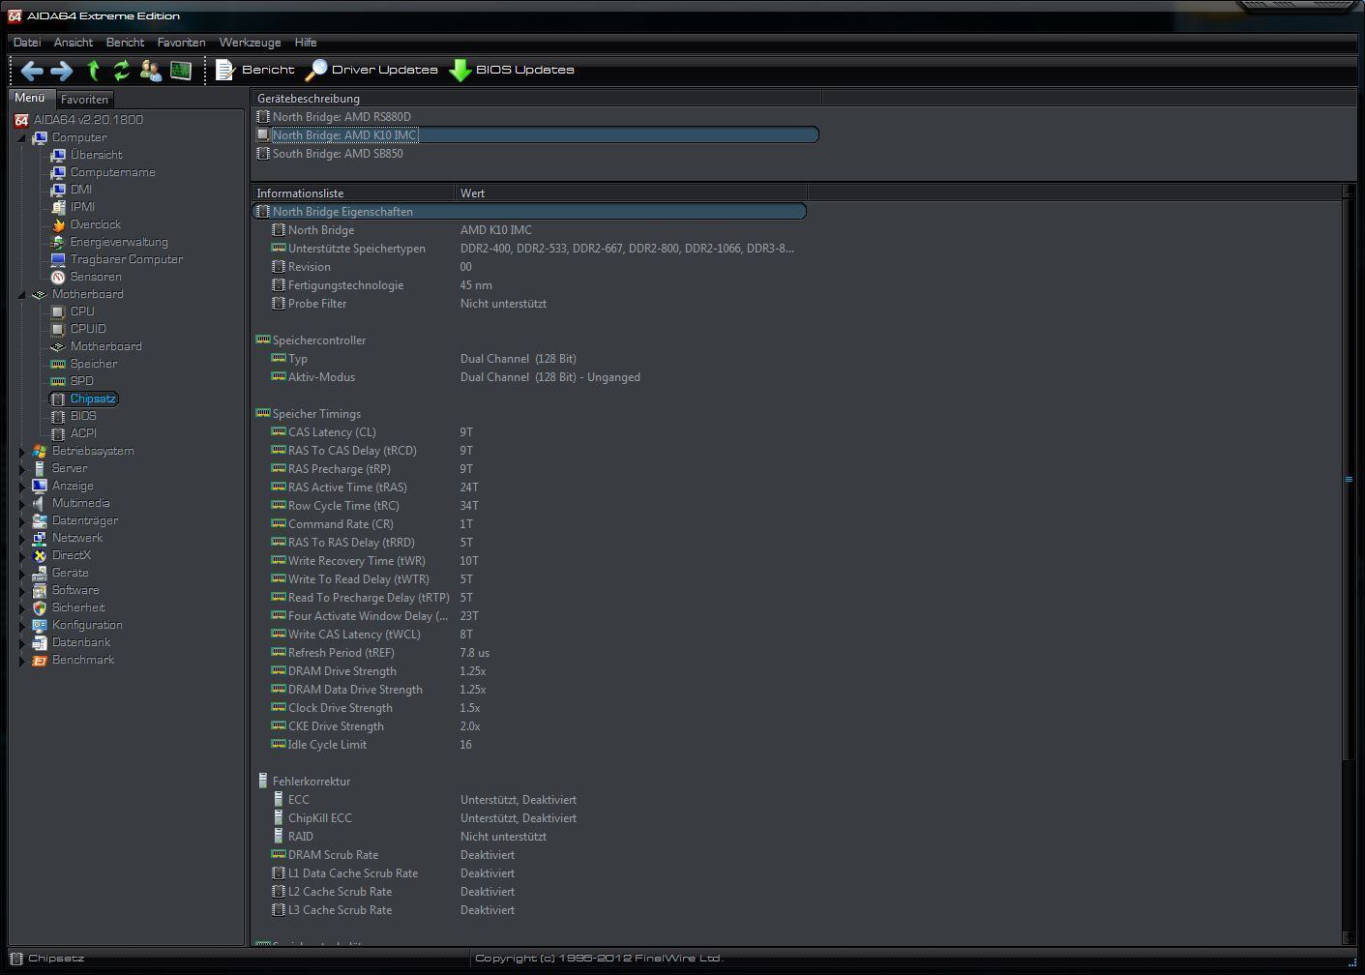The image size is (1365, 975).
Task: Click Driver Updates in the toolbar
Action: coord(371,70)
